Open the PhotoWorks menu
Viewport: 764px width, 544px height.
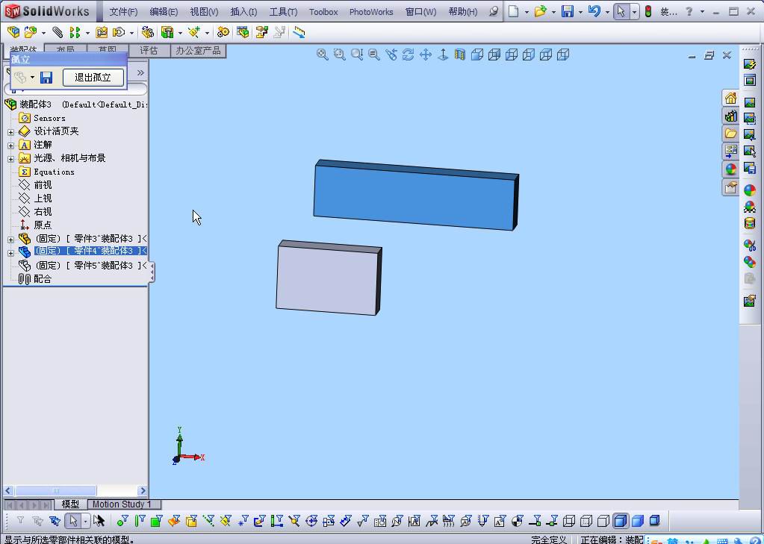pos(370,12)
